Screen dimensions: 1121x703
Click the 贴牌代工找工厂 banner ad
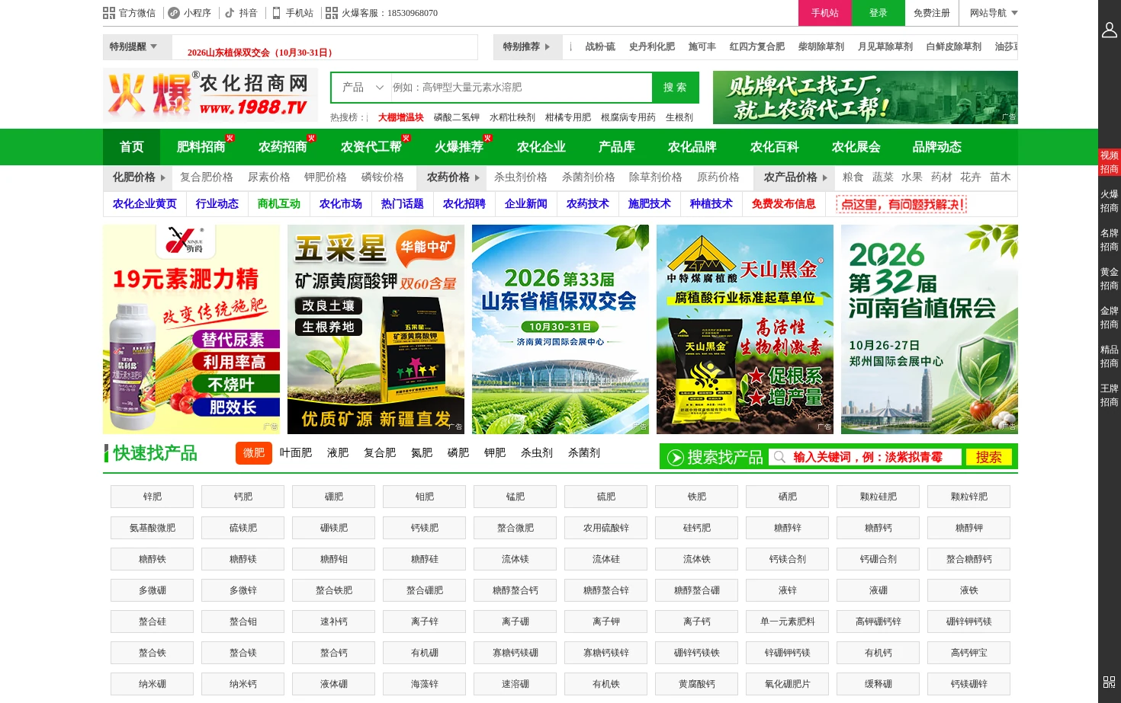pos(866,97)
